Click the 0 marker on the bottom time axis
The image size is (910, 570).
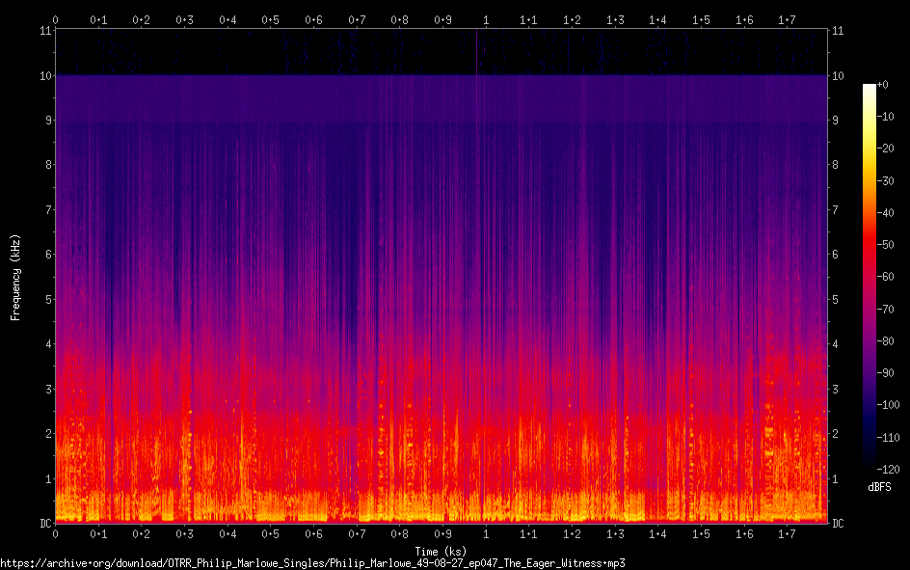click(55, 533)
